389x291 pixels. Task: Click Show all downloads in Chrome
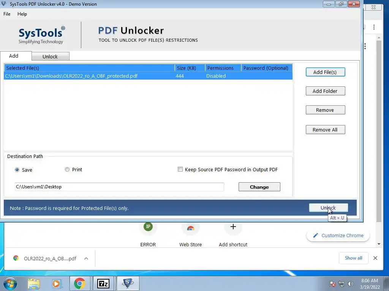pyautogui.click(x=354, y=258)
